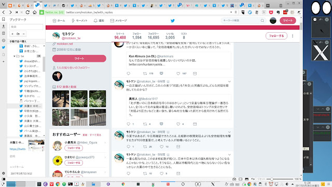Open History panel in sidebar
The height and width of the screenshot is (187, 332).
[4, 41]
